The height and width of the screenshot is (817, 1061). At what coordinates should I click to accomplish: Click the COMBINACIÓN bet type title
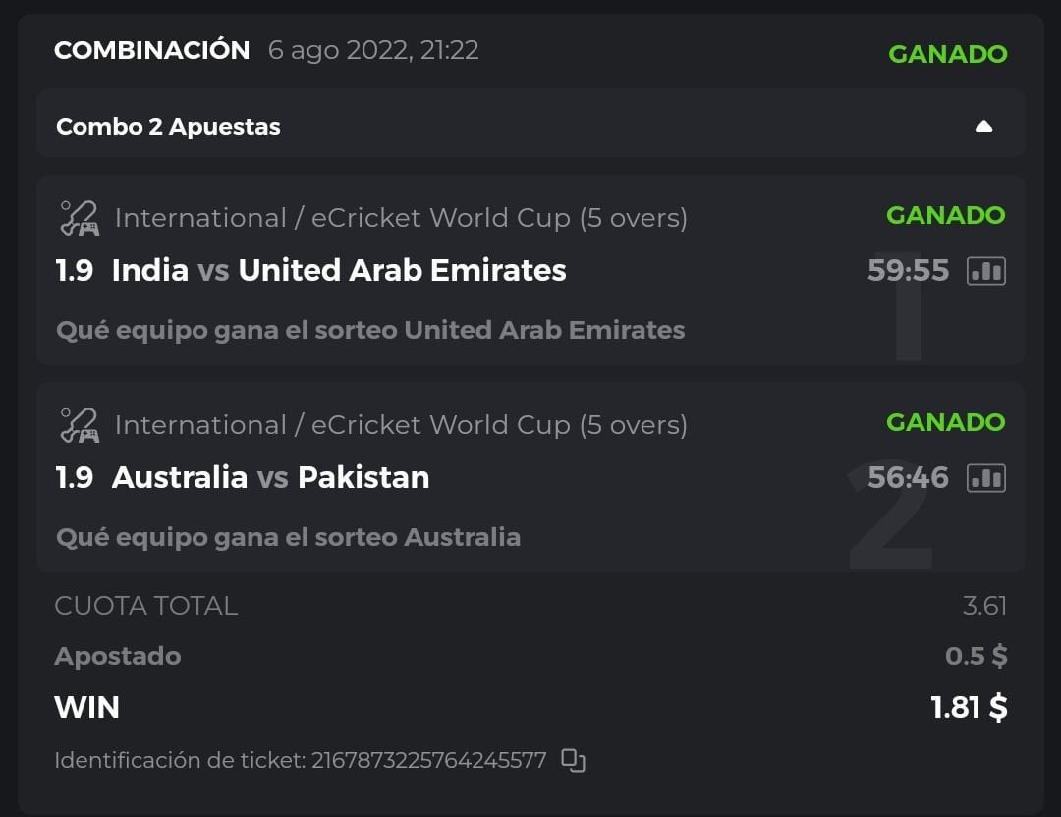coord(151,51)
